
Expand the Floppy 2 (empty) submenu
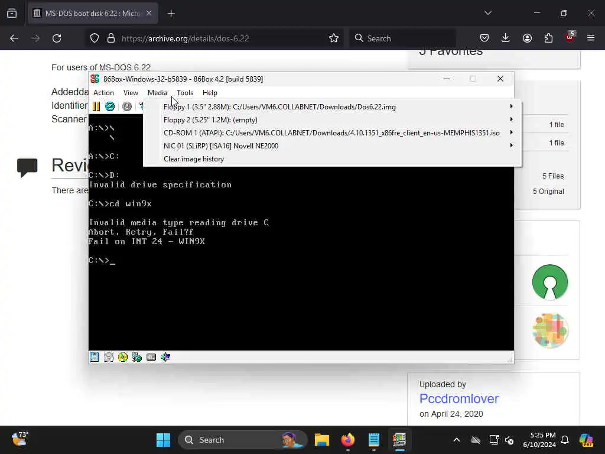tap(332, 119)
